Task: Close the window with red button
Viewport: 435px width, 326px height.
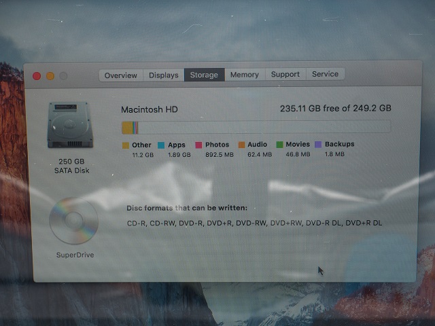Action: coord(37,76)
